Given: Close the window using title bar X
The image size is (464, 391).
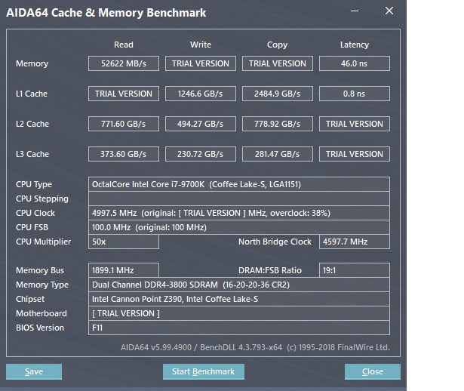Looking at the screenshot, I should 389,11.
